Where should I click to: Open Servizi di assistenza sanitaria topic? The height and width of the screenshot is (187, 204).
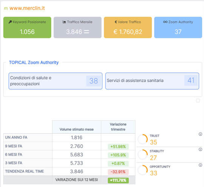152,81
